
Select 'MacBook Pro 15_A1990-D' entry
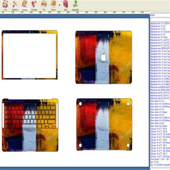(160, 84)
